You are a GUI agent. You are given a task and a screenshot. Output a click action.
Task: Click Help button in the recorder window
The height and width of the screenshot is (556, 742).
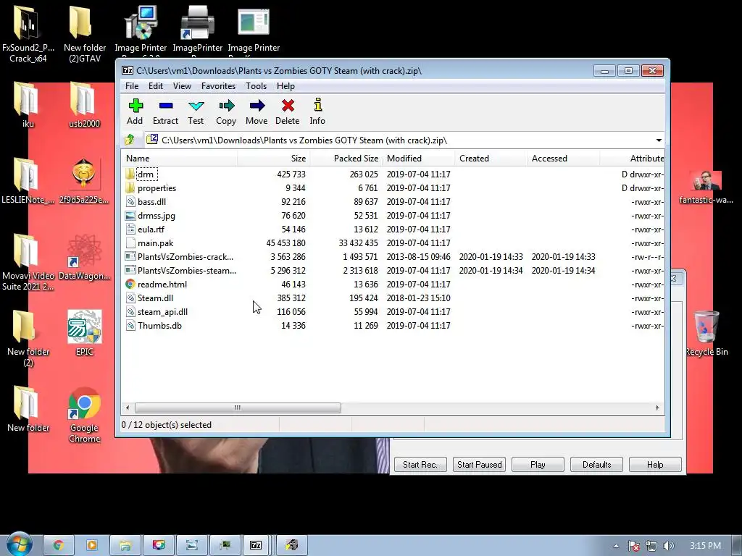[x=655, y=465]
